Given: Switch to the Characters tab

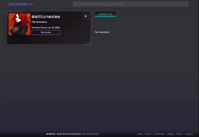Looking at the screenshot, I should click(x=105, y=14).
